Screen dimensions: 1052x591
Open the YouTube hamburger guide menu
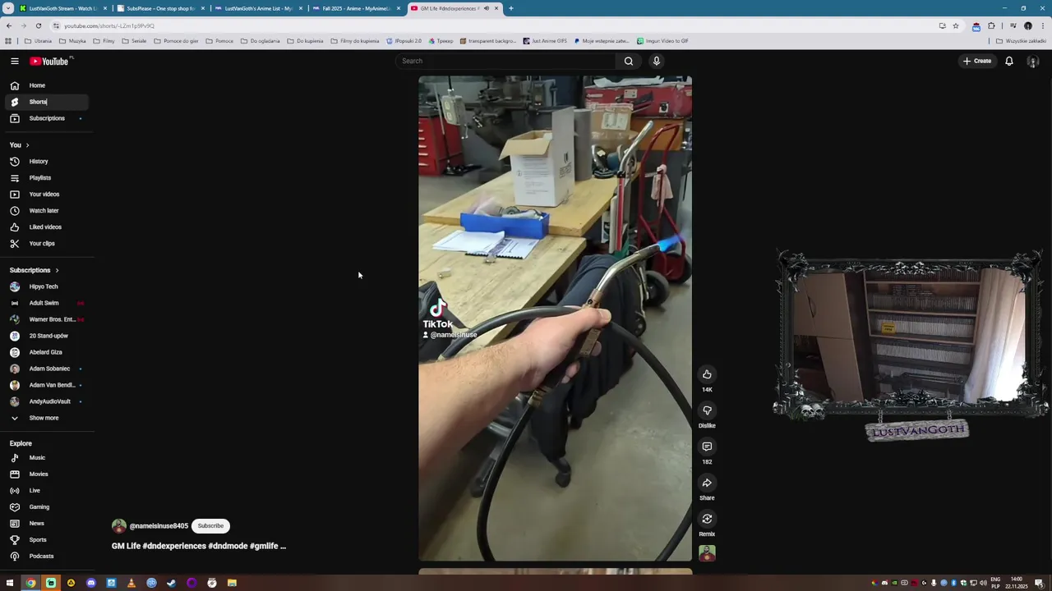pyautogui.click(x=14, y=61)
